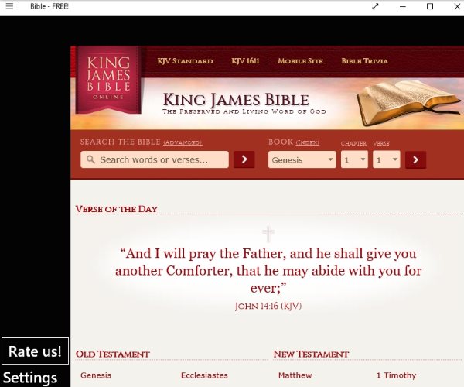Click the King James Bible Online logo
The height and width of the screenshot is (387, 464).
point(108,80)
